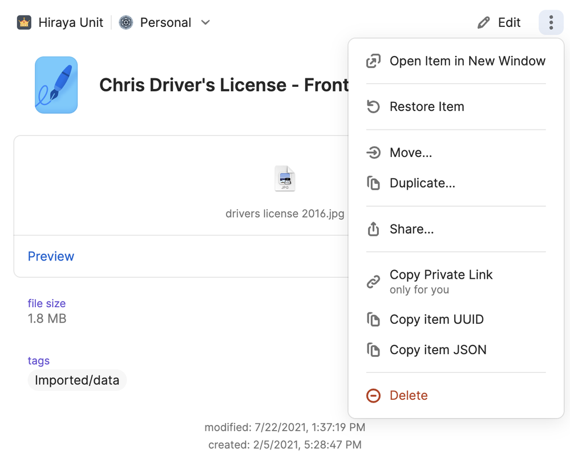Click the Share upload icon
The image size is (570, 466).
tap(373, 230)
